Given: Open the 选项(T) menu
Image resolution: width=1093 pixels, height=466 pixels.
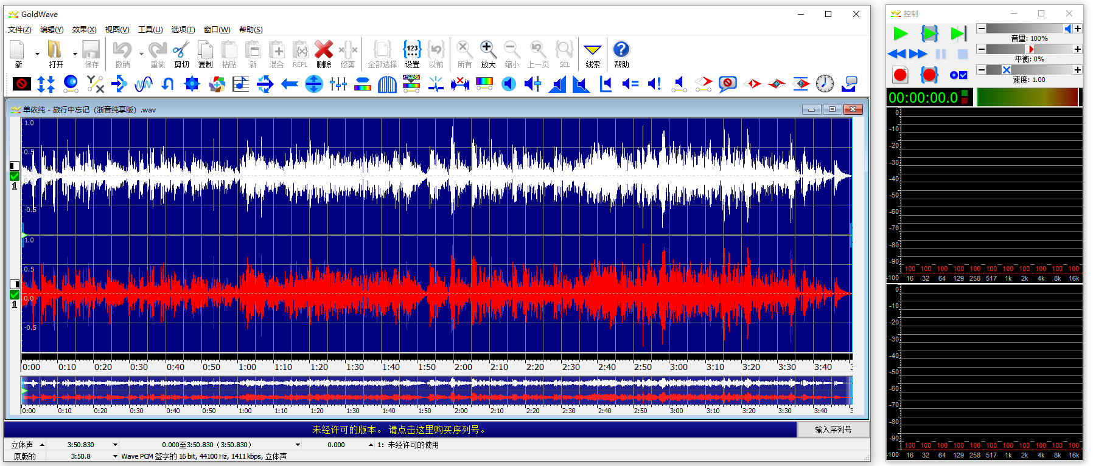Looking at the screenshot, I should coord(183,29).
